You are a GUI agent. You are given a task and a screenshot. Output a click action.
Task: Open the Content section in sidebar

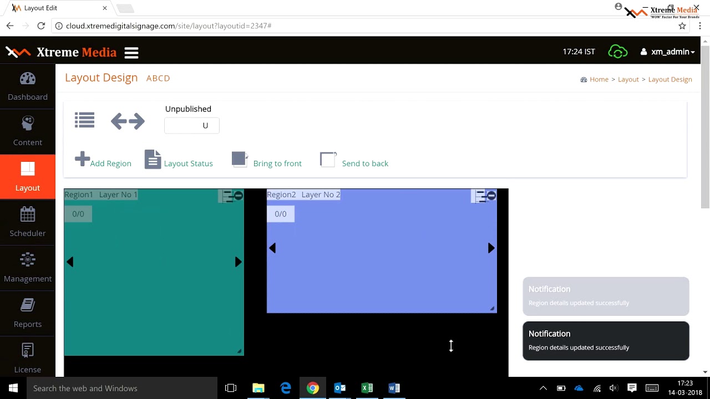coord(28,132)
